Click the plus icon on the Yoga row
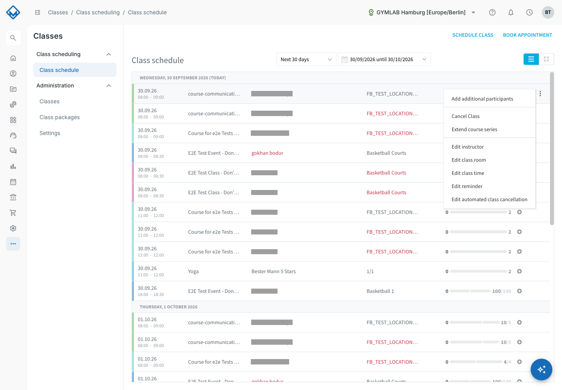This screenshot has width=562, height=390. point(519,271)
